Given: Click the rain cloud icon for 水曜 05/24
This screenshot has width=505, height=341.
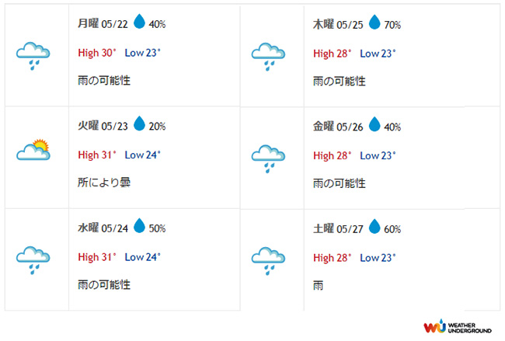Looking at the screenshot, I should [x=33, y=260].
